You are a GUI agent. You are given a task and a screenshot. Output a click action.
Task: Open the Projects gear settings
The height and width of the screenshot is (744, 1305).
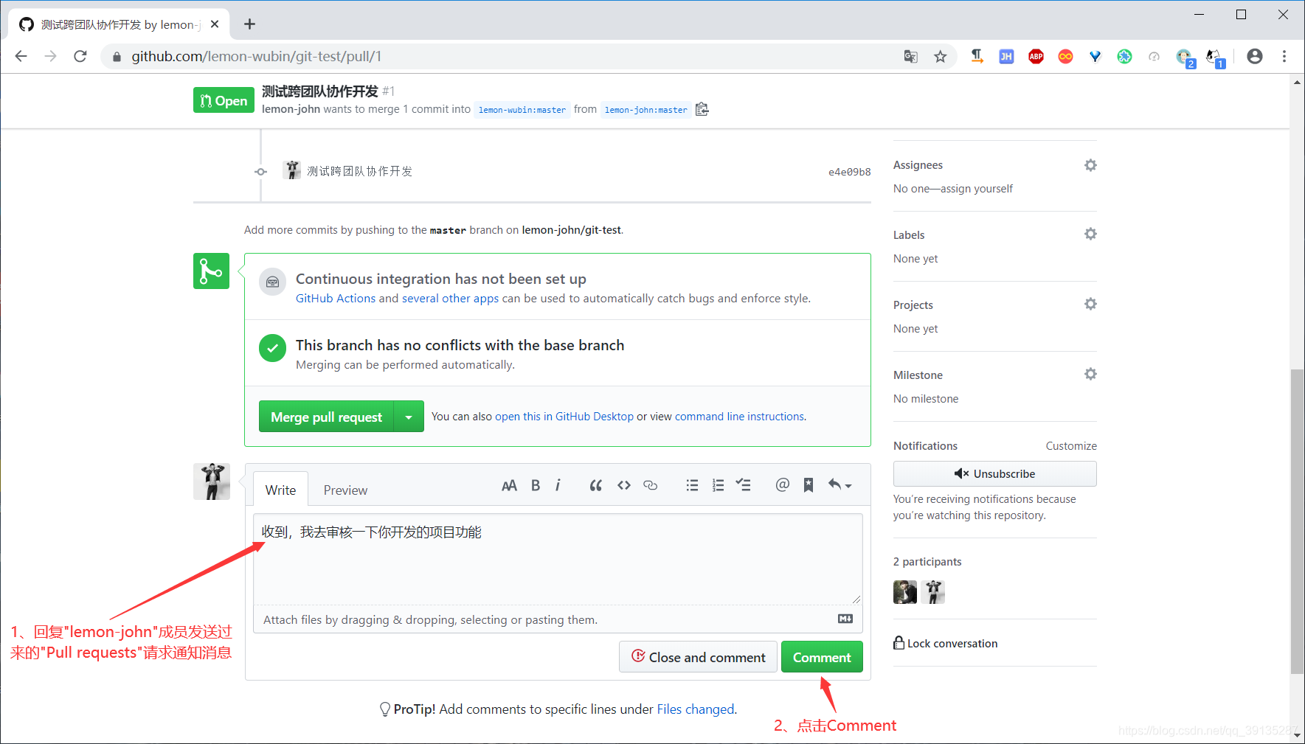pos(1090,304)
